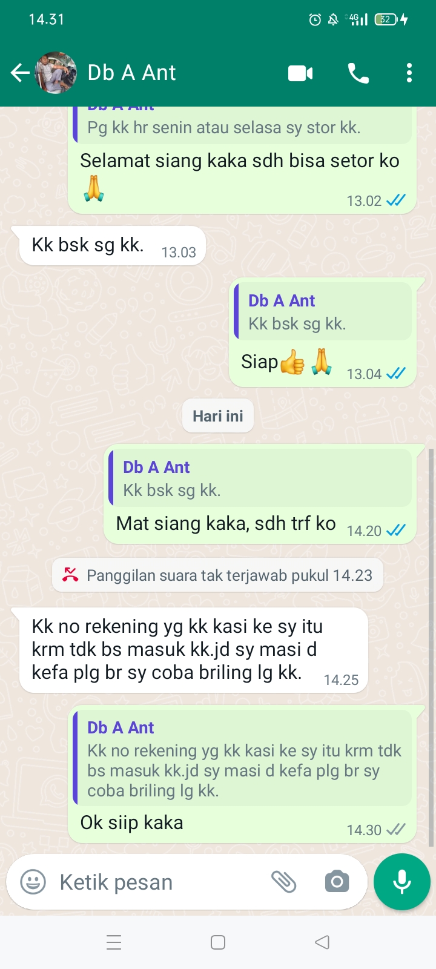Start a video call with Db A Ant
436x969 pixels.
(x=300, y=73)
